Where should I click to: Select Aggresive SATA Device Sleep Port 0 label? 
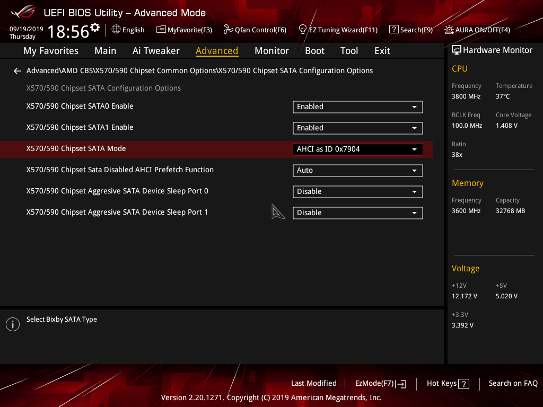(x=117, y=191)
